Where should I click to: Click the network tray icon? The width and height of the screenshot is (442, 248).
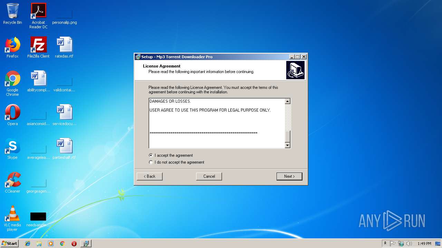[x=401, y=244]
